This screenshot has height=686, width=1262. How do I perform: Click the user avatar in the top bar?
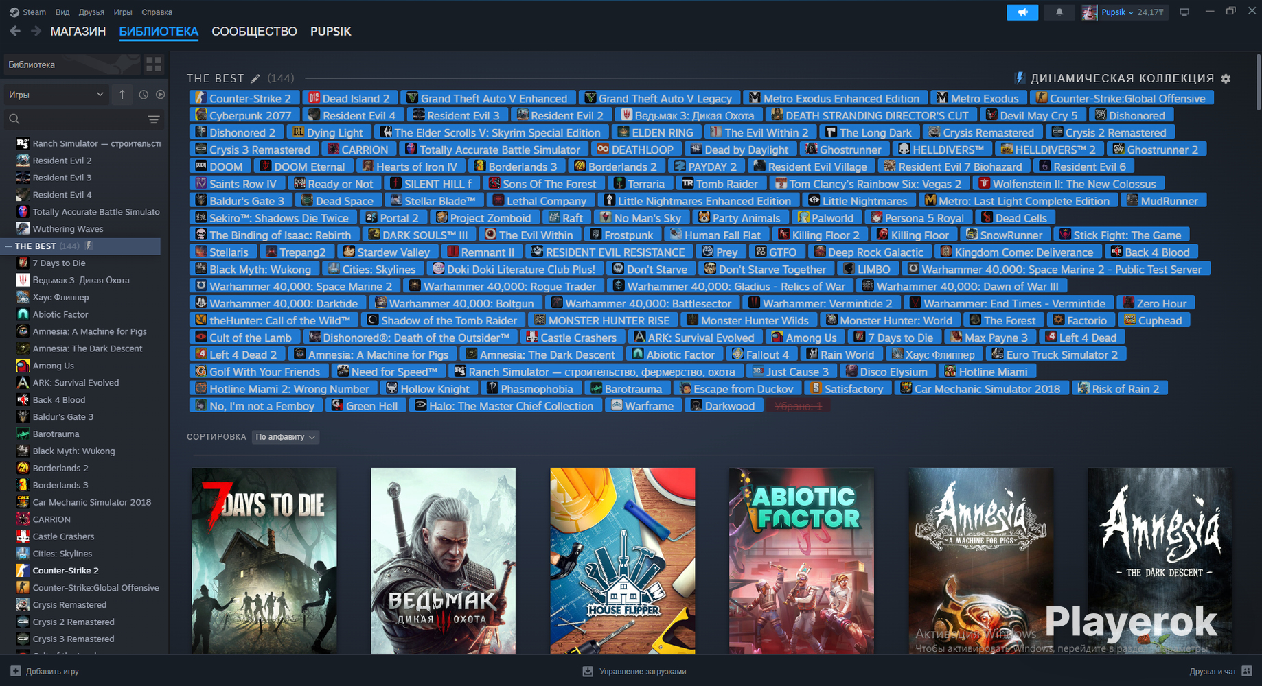pyautogui.click(x=1089, y=12)
